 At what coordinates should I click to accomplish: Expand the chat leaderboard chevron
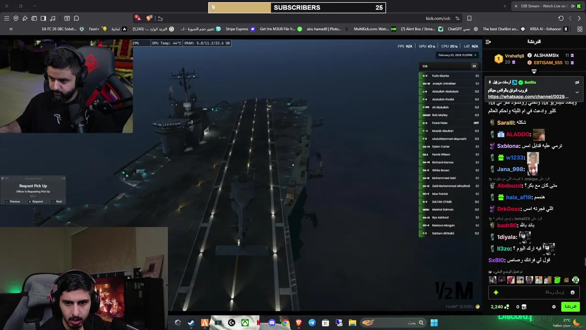coord(534,71)
